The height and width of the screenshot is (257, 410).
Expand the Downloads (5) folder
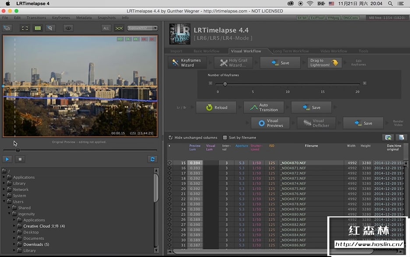pos(14,244)
